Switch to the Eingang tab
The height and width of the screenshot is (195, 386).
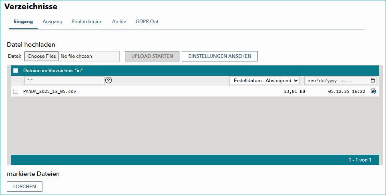[x=23, y=22]
